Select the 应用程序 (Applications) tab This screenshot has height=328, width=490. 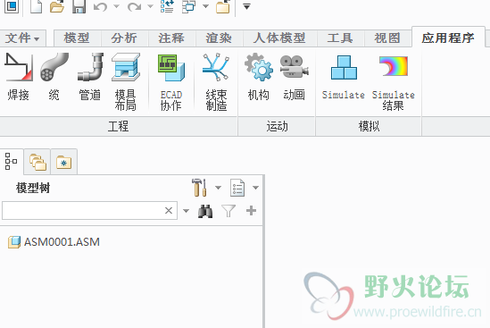coord(448,38)
